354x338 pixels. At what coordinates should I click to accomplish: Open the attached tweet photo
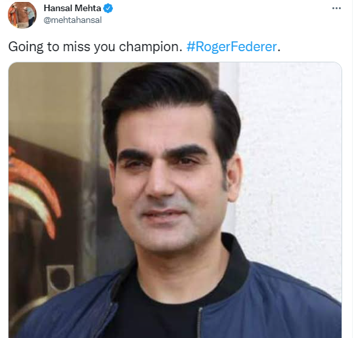(175, 200)
